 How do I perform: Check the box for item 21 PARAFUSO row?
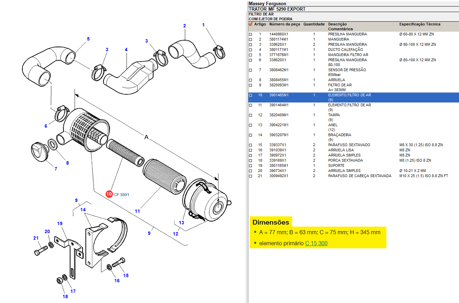coord(250,176)
